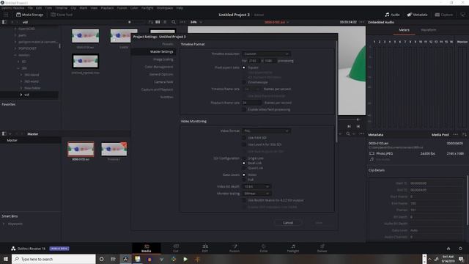
Task: Open media storage sort order icon
Action: pyautogui.click(x=150, y=22)
